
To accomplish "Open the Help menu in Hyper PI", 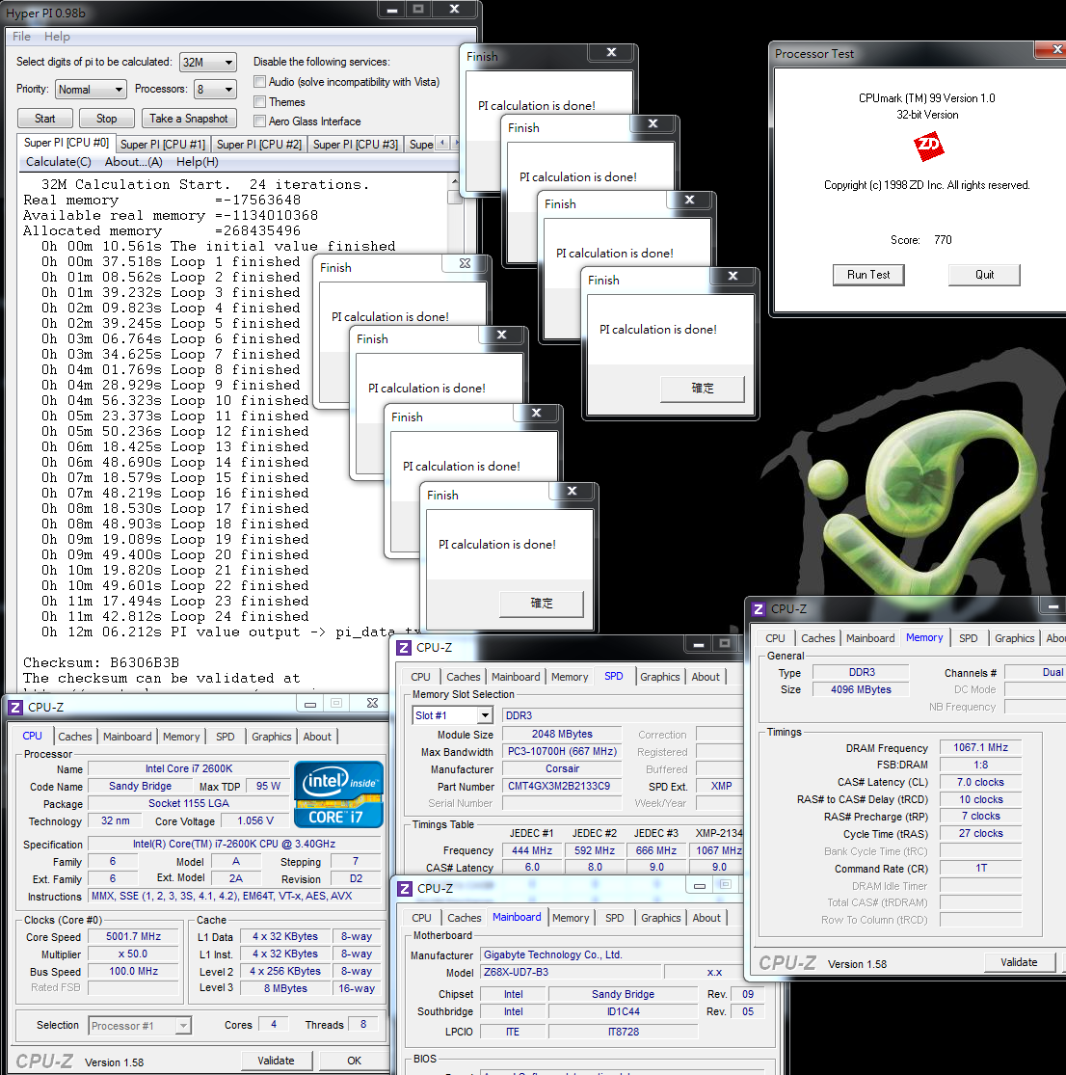I will click(x=57, y=37).
